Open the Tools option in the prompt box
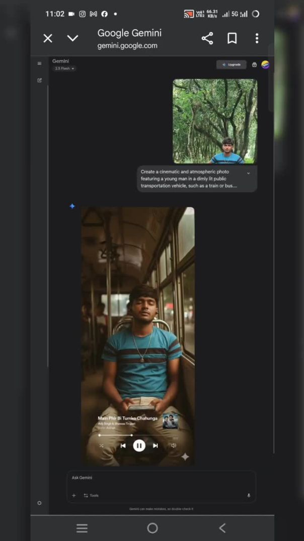304x541 pixels. tap(91, 495)
